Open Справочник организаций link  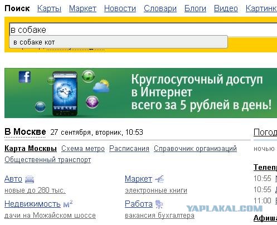[195, 149]
